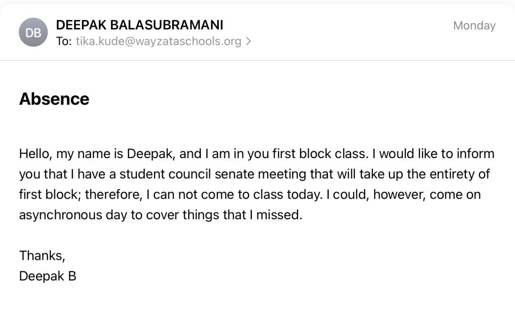Click the "Deepak B" signature
The height and width of the screenshot is (315, 515).
click(x=47, y=276)
